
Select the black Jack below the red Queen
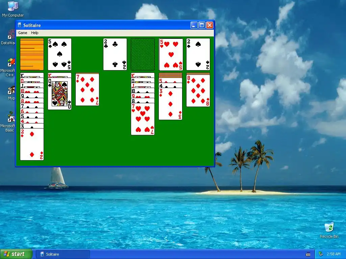pos(32,86)
